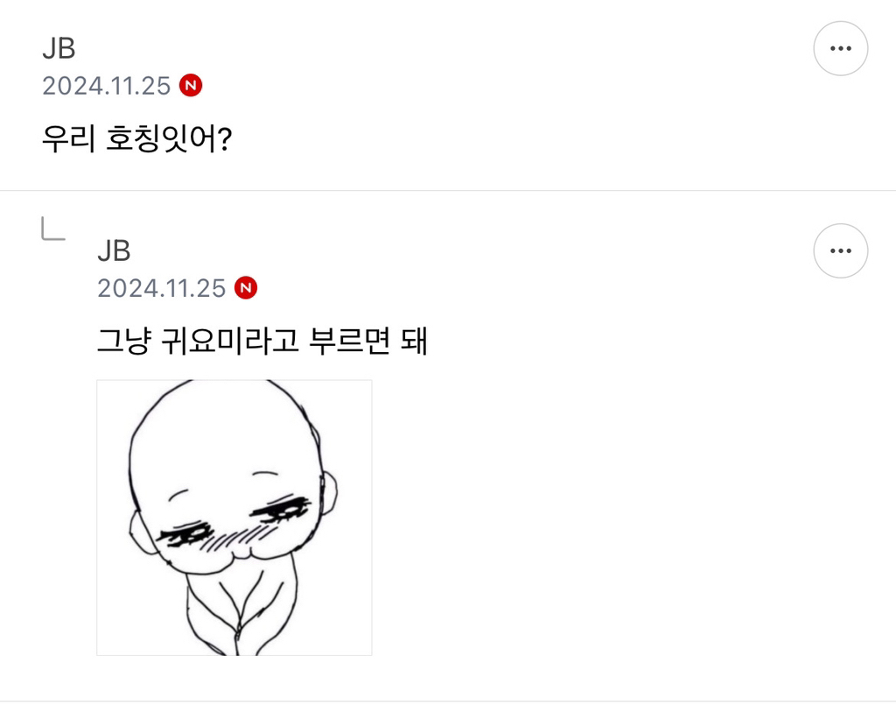The width and height of the screenshot is (896, 704).
Task: Open JB's profile from the top comment
Action: pyautogui.click(x=59, y=49)
